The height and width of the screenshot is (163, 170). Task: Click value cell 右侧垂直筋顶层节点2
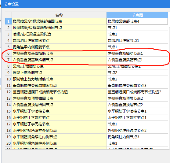[137, 105]
